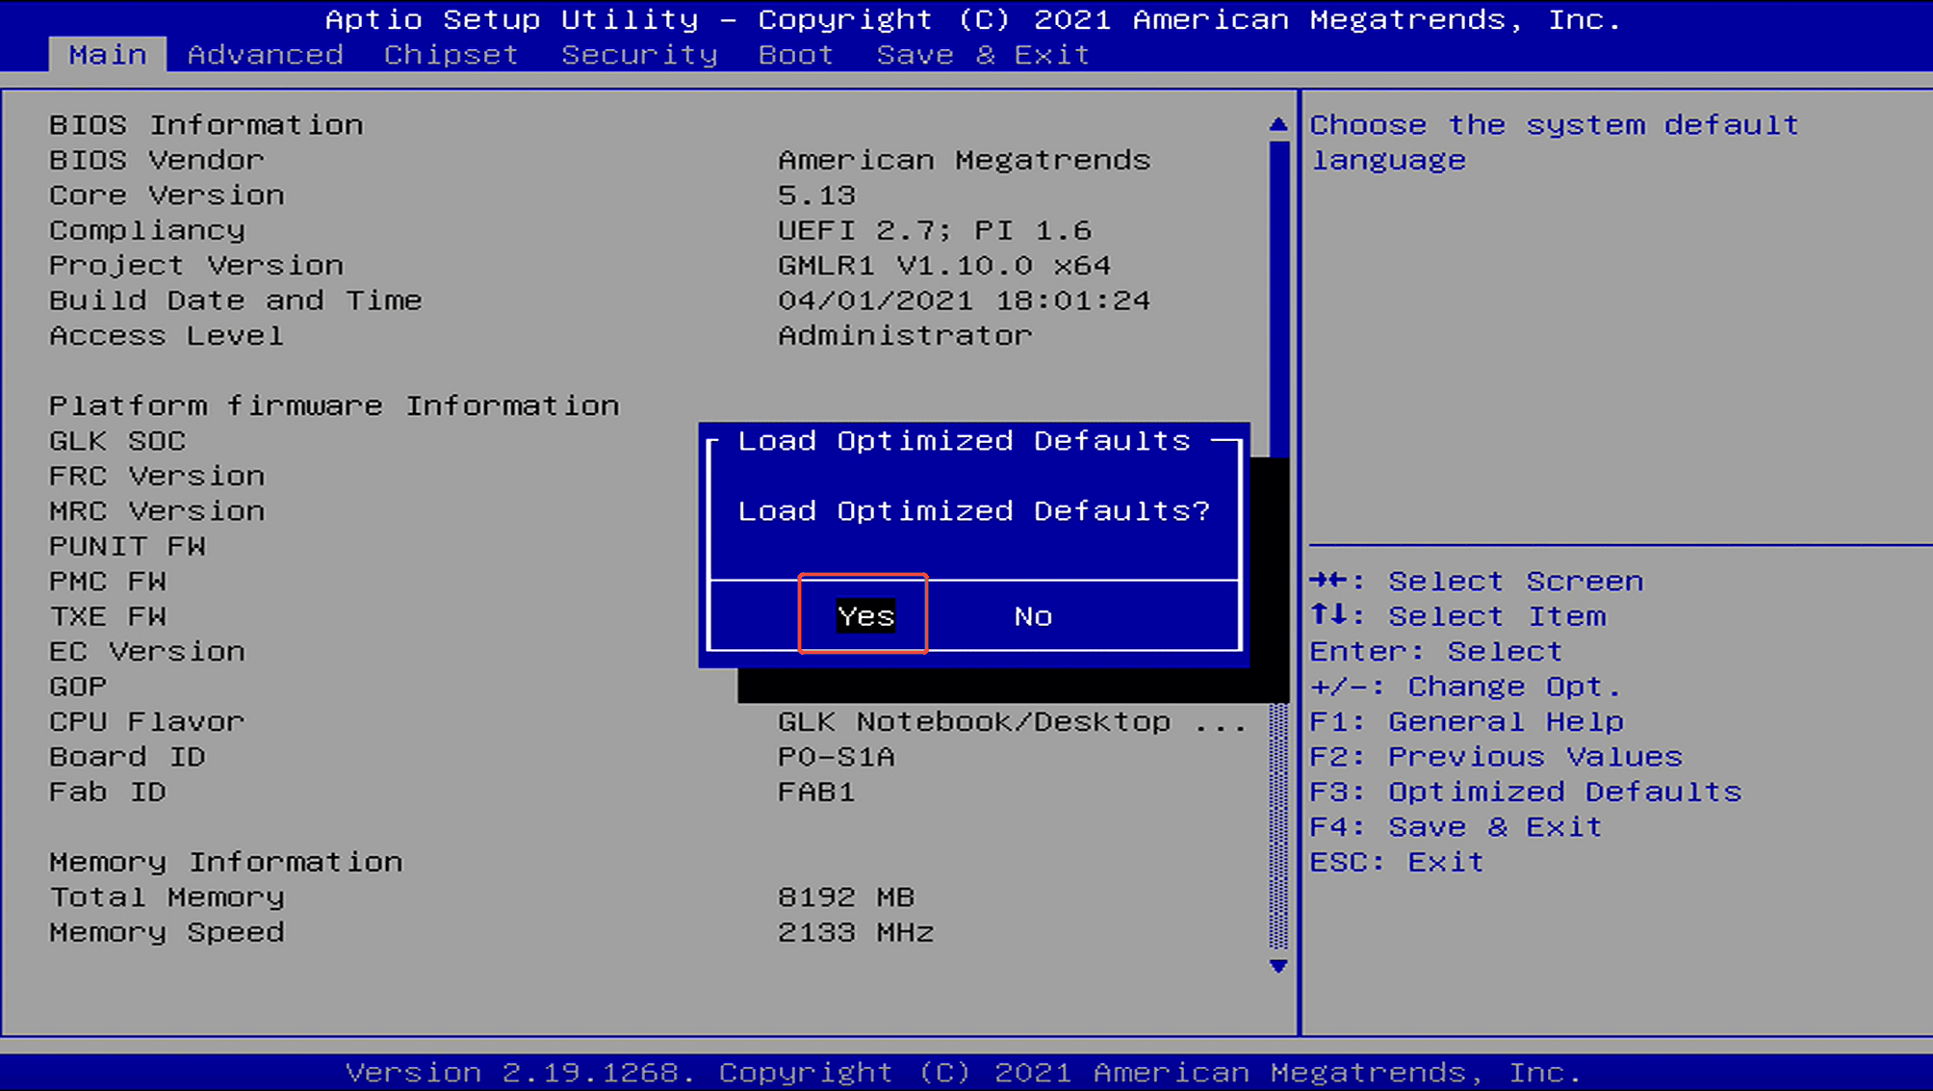The height and width of the screenshot is (1091, 1933).
Task: Select the CPU Flavor entry
Action: tap(146, 721)
